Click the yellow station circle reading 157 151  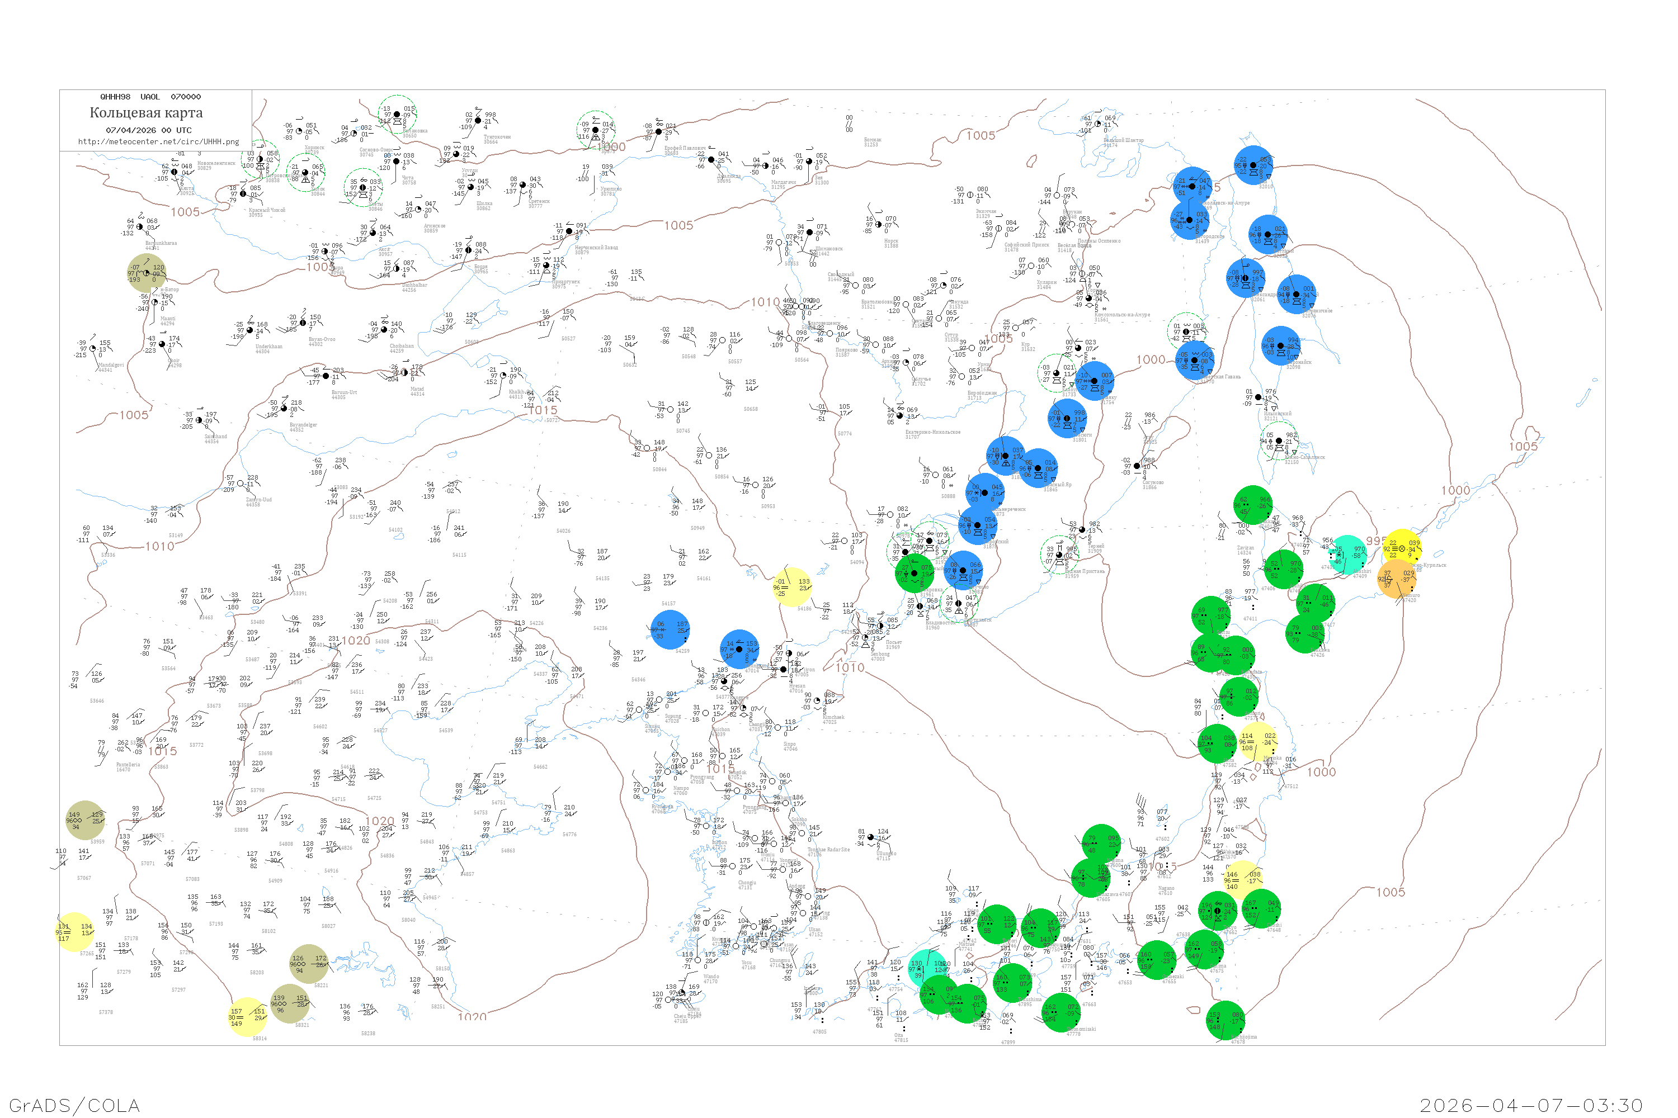point(247,1017)
